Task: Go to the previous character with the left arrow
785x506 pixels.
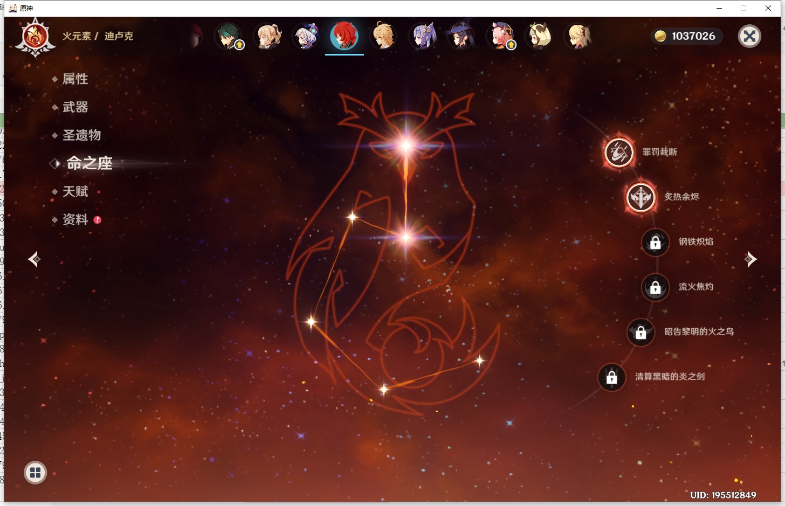Action: coord(35,259)
